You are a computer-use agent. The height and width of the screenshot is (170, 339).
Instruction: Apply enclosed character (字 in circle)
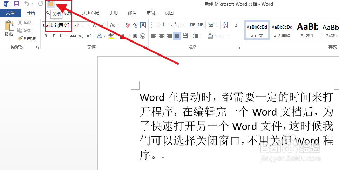[x=142, y=36]
